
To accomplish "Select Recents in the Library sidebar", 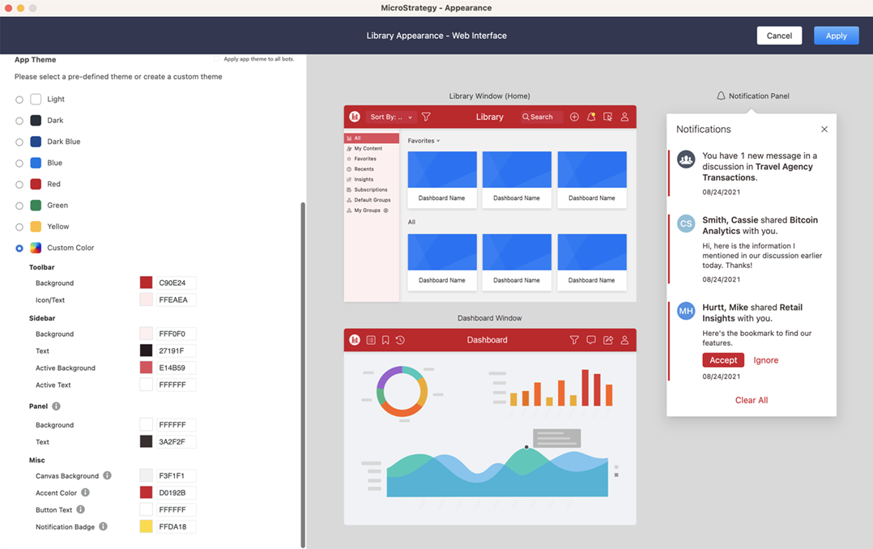I will 364,169.
